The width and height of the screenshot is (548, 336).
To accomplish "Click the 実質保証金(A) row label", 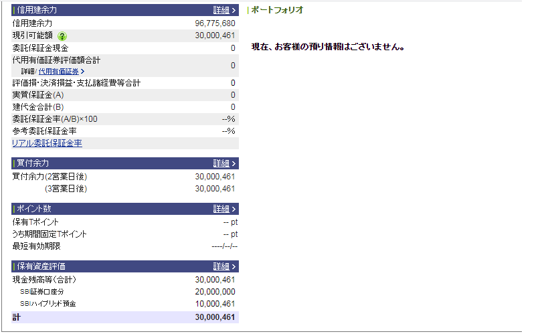I will click(x=38, y=95).
